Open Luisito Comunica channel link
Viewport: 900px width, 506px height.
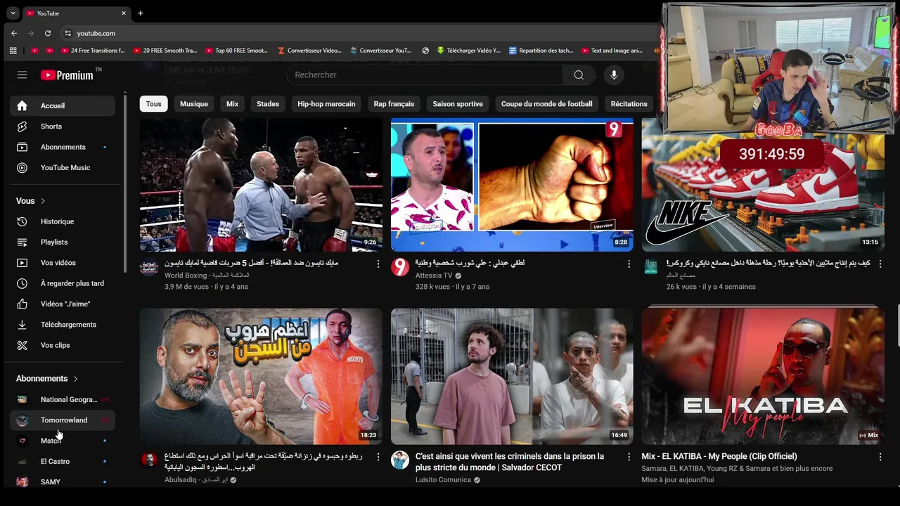[443, 480]
